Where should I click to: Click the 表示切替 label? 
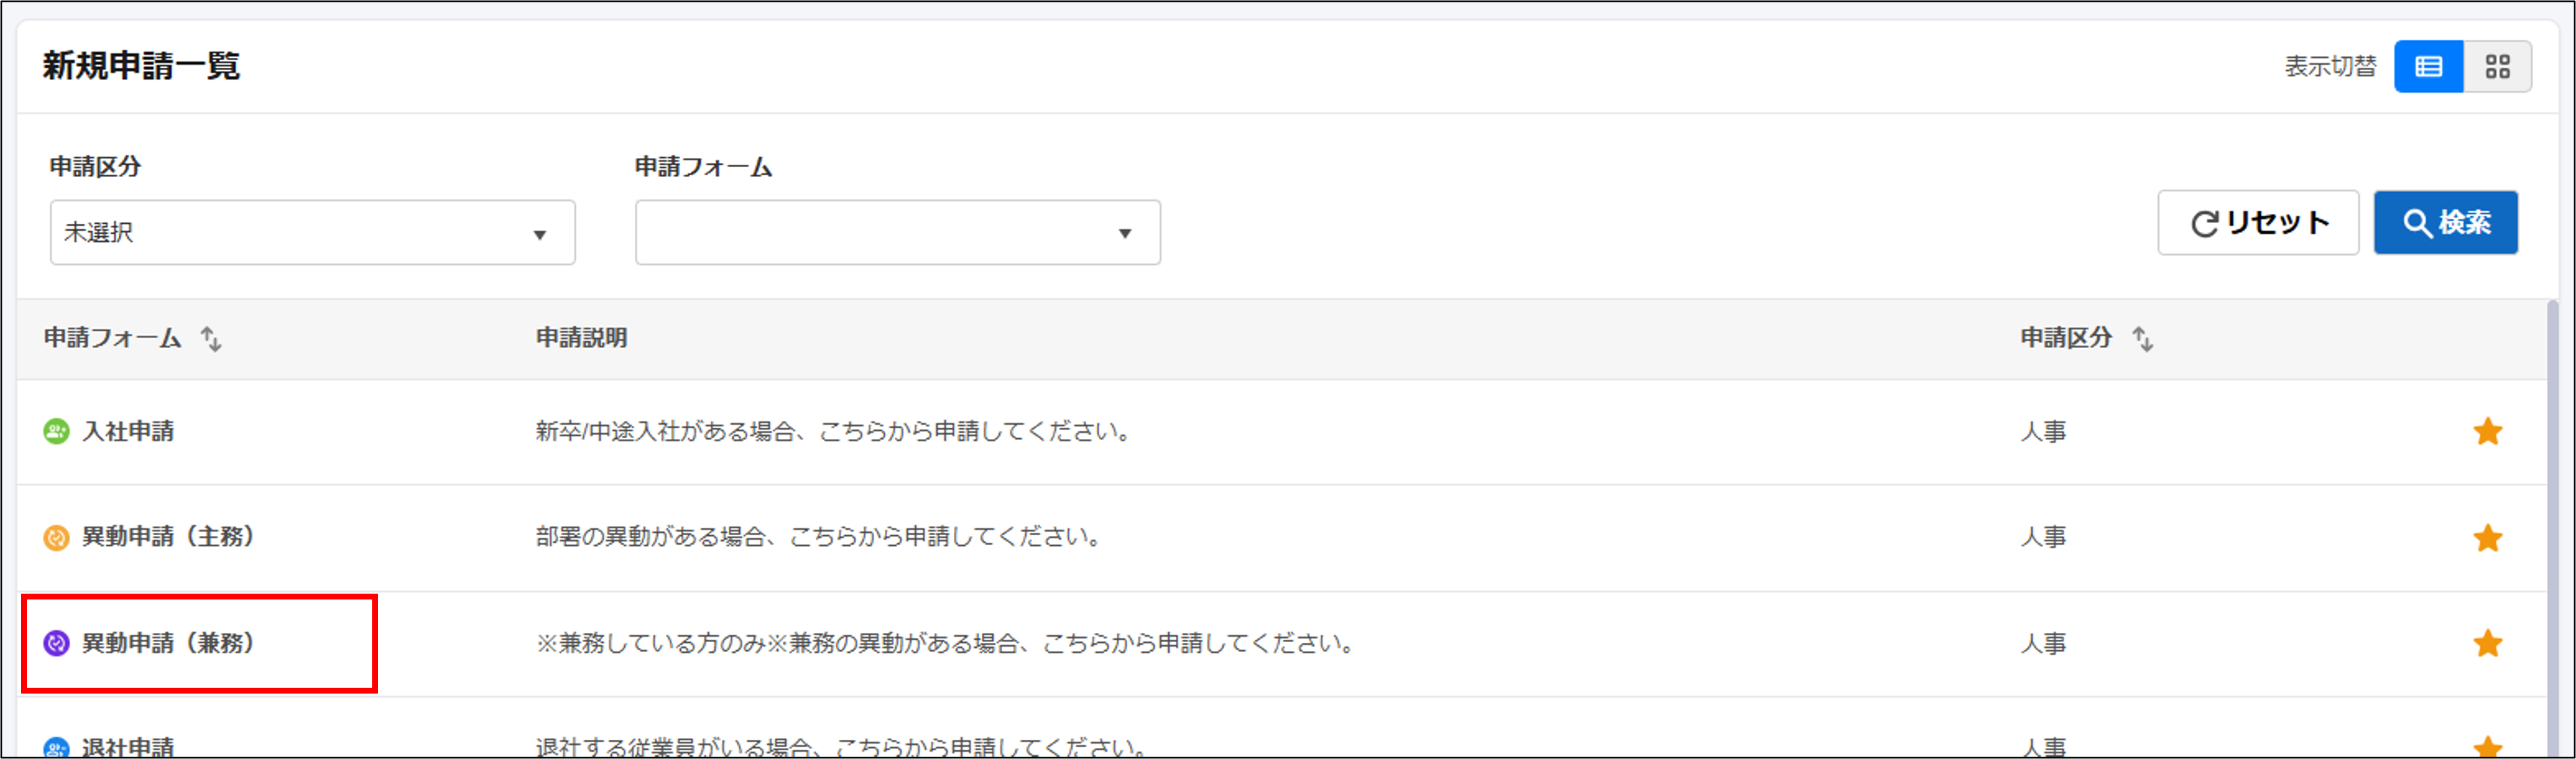(x=2330, y=67)
